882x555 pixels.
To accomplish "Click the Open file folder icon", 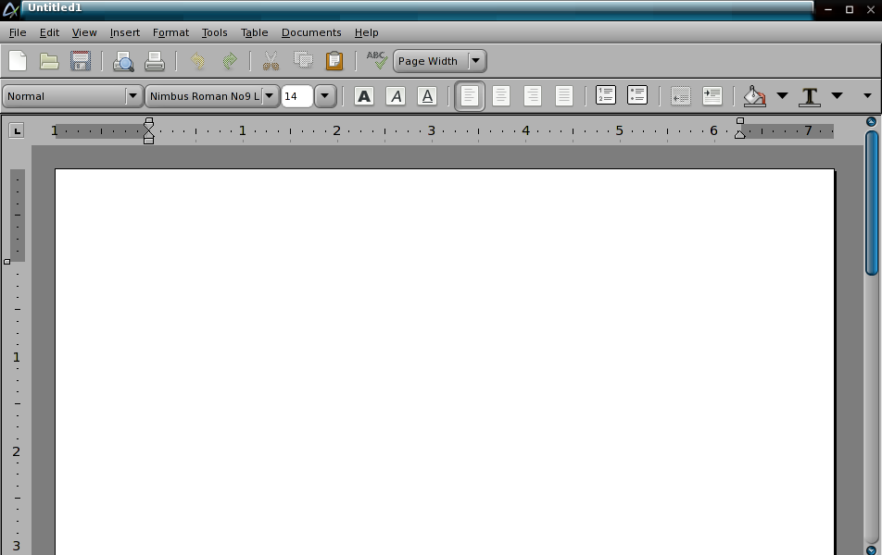I will 49,61.
